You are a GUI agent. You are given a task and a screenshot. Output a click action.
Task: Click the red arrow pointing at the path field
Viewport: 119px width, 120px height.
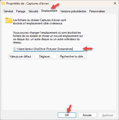pyautogui.click(x=88, y=49)
